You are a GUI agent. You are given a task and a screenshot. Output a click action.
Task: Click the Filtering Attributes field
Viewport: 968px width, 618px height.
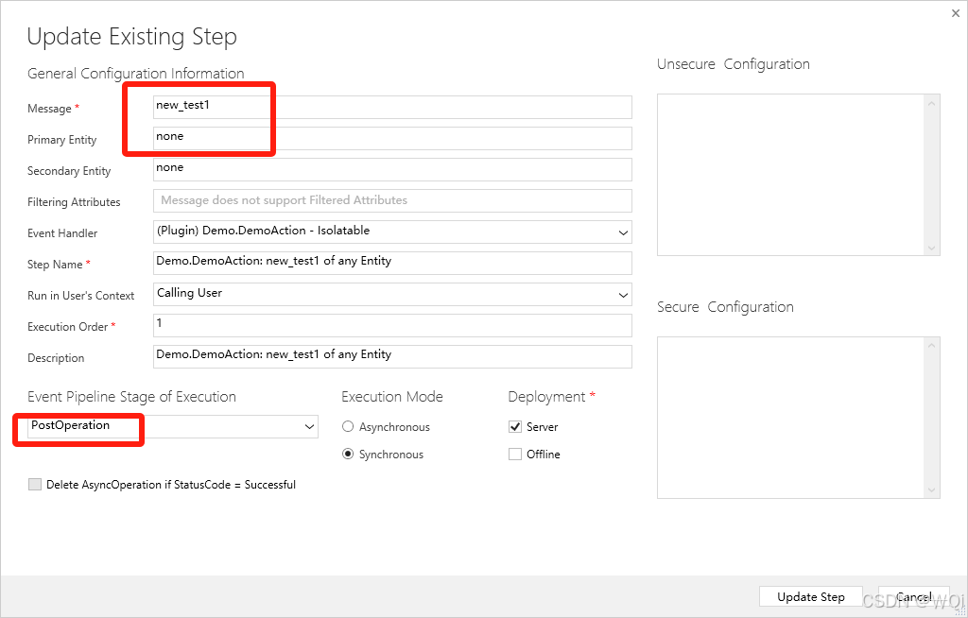(x=392, y=200)
